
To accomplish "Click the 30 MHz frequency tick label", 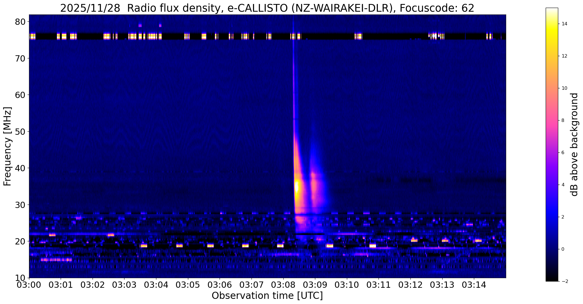I will click(x=20, y=205).
